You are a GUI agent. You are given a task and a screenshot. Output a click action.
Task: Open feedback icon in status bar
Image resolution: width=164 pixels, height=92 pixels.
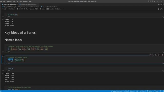pos(161,91)
